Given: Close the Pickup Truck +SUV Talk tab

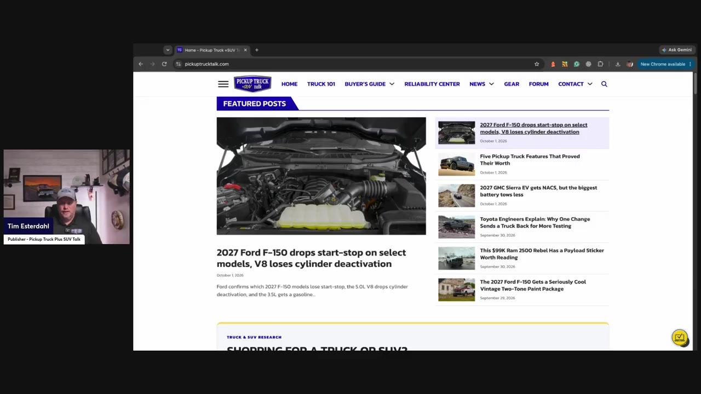Looking at the screenshot, I should click(245, 50).
